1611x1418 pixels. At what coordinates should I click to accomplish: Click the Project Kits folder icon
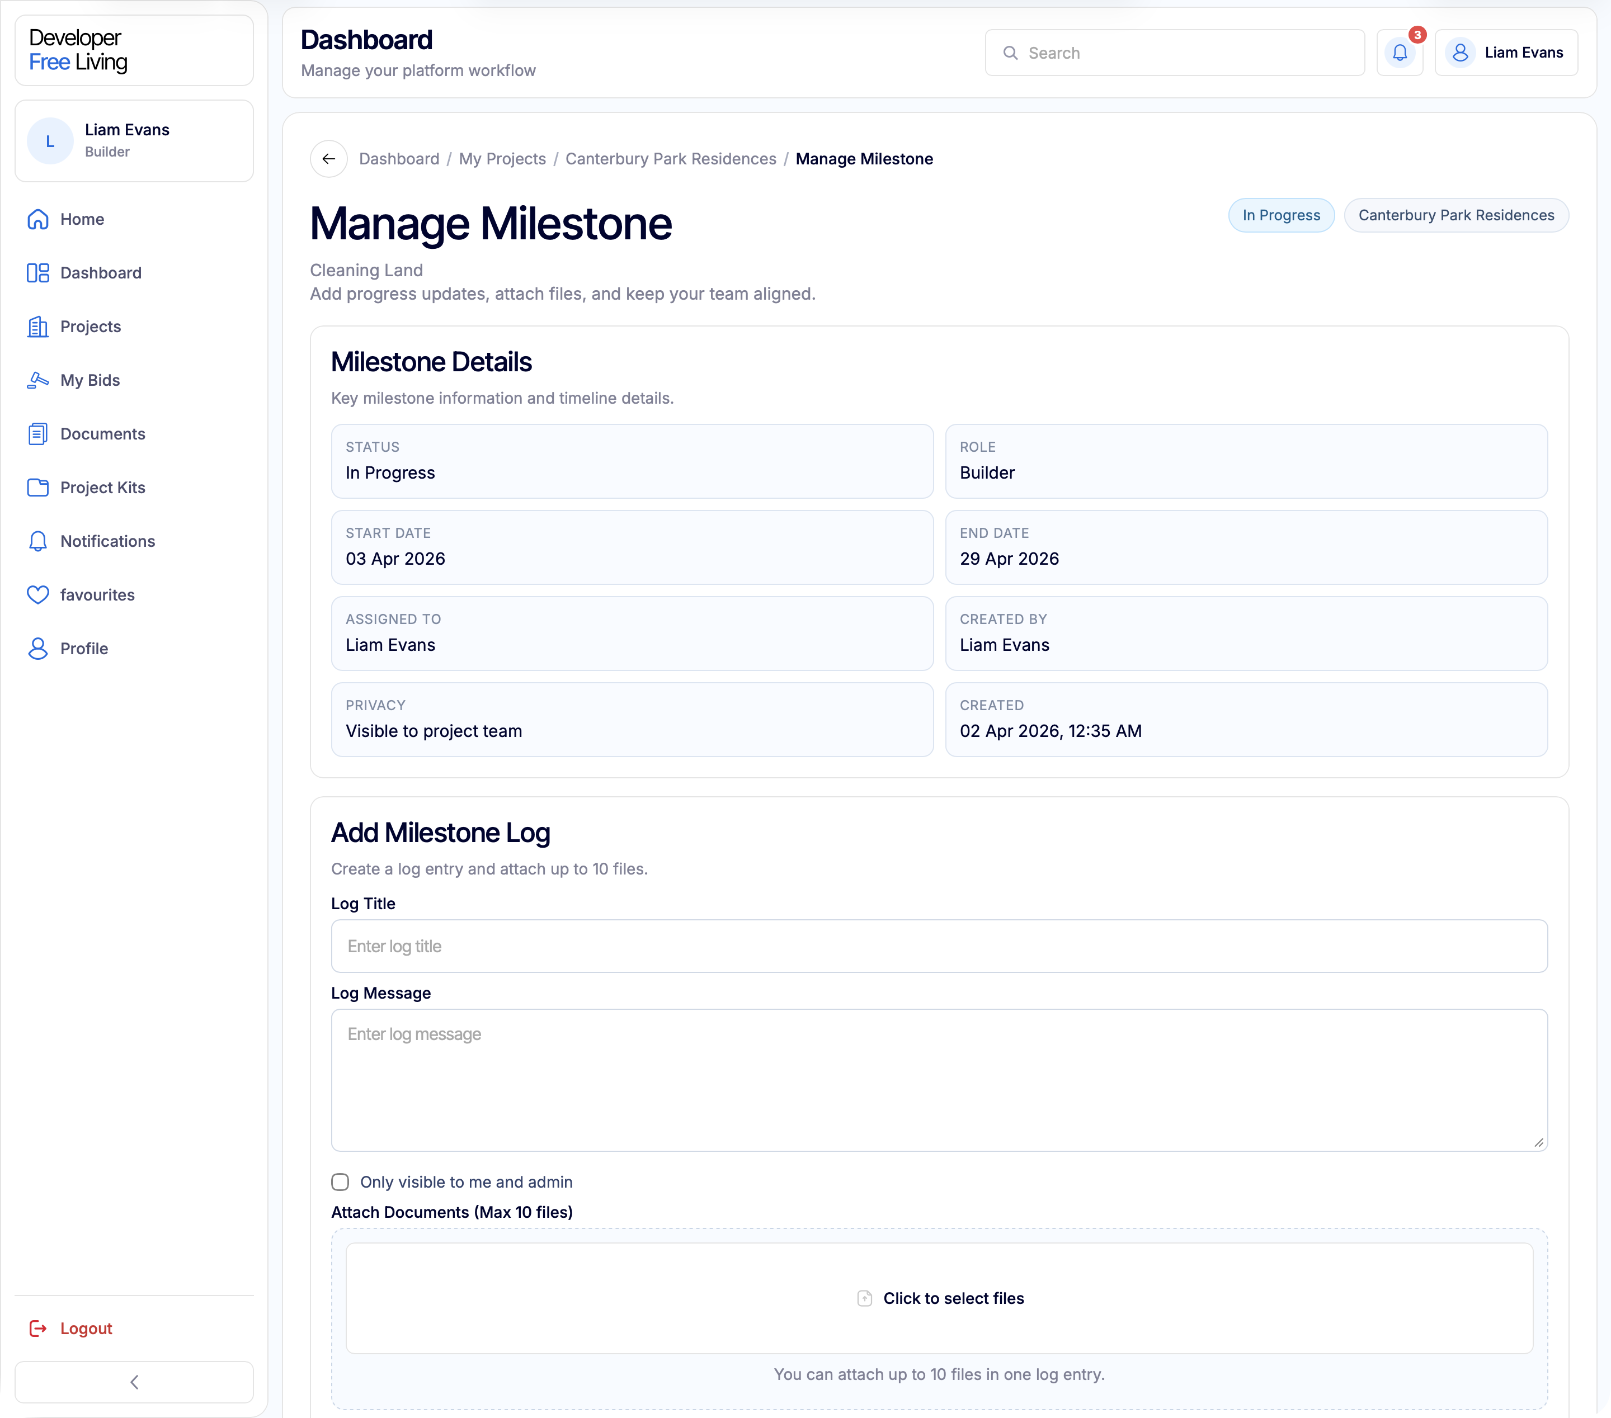38,488
